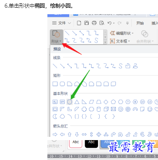Select the trapezoid shape
The image size is (158, 160).
[99, 102]
